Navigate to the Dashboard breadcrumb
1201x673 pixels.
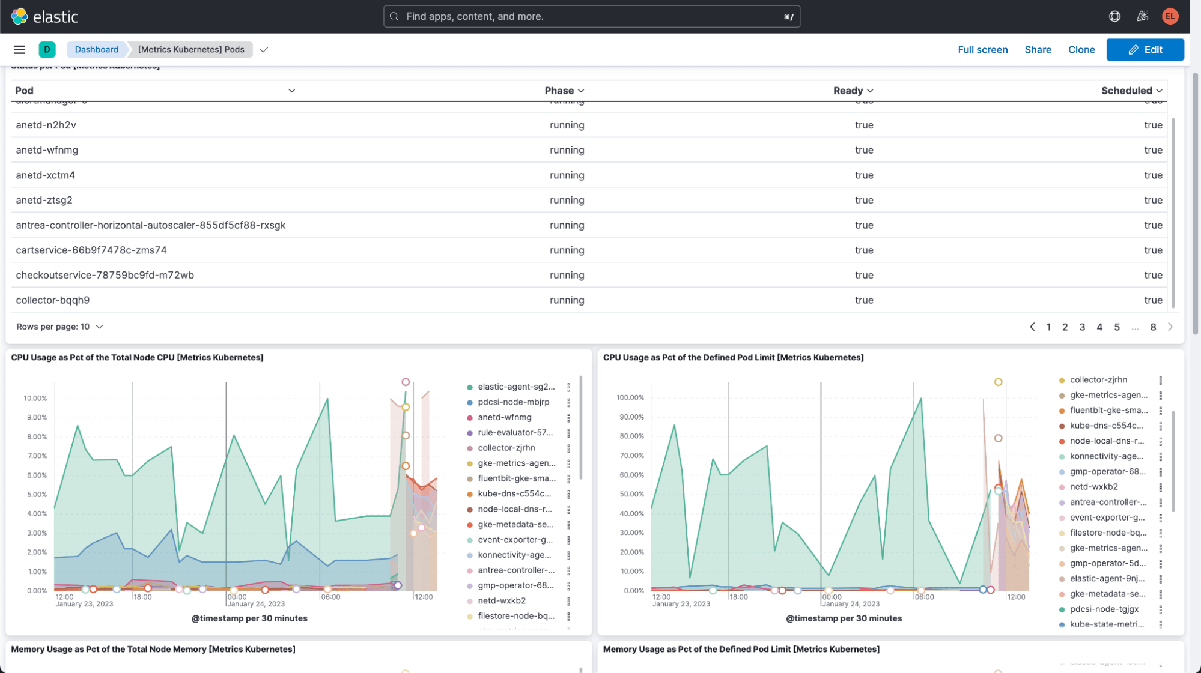[97, 49]
